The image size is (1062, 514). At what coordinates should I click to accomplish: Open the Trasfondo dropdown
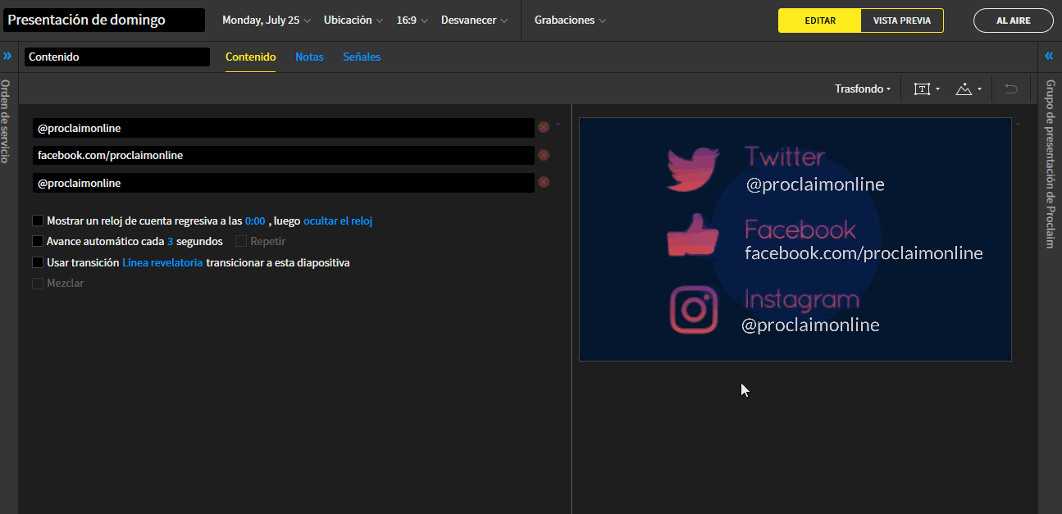863,89
